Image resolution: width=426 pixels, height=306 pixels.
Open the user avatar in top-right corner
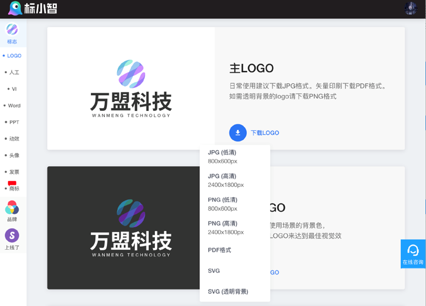pos(411,8)
